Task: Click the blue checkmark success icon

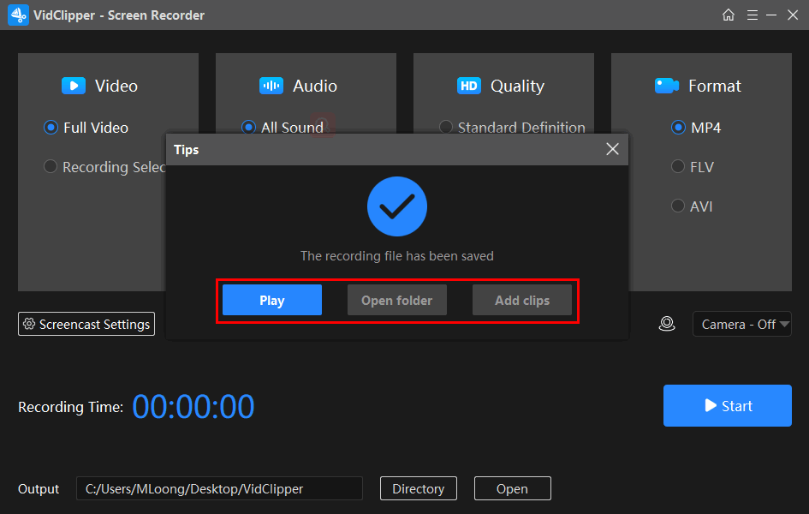Action: 397,206
